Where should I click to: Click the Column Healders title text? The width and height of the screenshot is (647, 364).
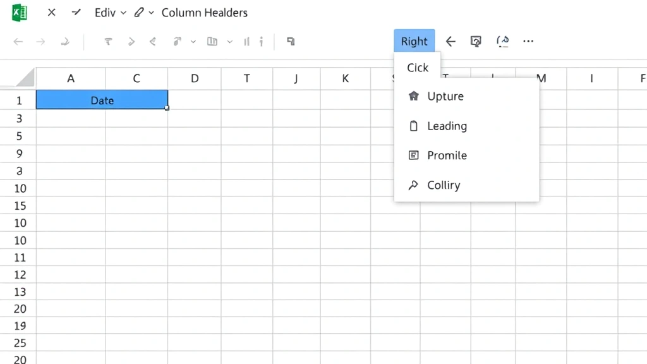(205, 13)
